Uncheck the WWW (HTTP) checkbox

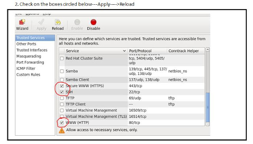pos(62,123)
